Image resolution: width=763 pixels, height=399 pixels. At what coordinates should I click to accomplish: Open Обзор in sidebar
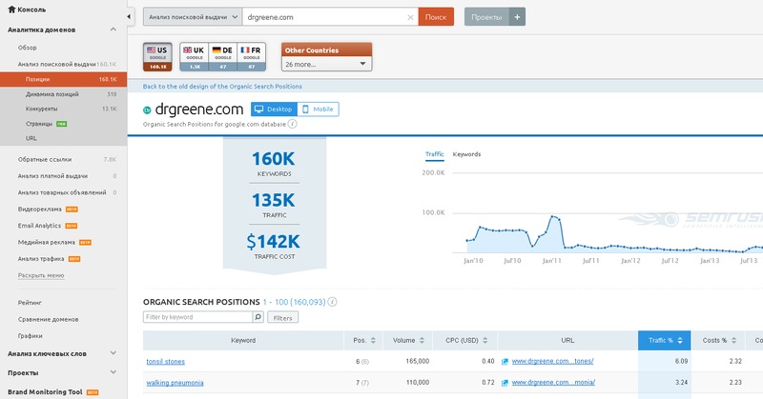[28, 48]
